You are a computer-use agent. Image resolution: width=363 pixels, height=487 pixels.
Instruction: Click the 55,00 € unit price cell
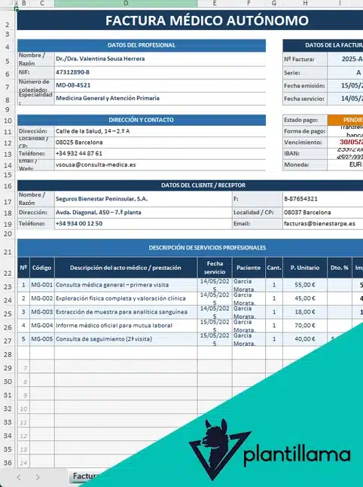point(305,285)
